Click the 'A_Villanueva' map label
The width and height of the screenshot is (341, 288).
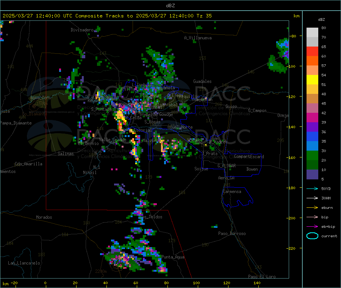[198, 38]
